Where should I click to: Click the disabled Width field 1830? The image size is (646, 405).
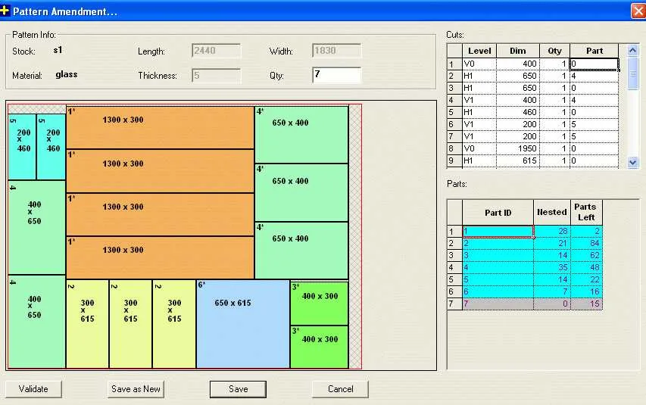(x=336, y=51)
